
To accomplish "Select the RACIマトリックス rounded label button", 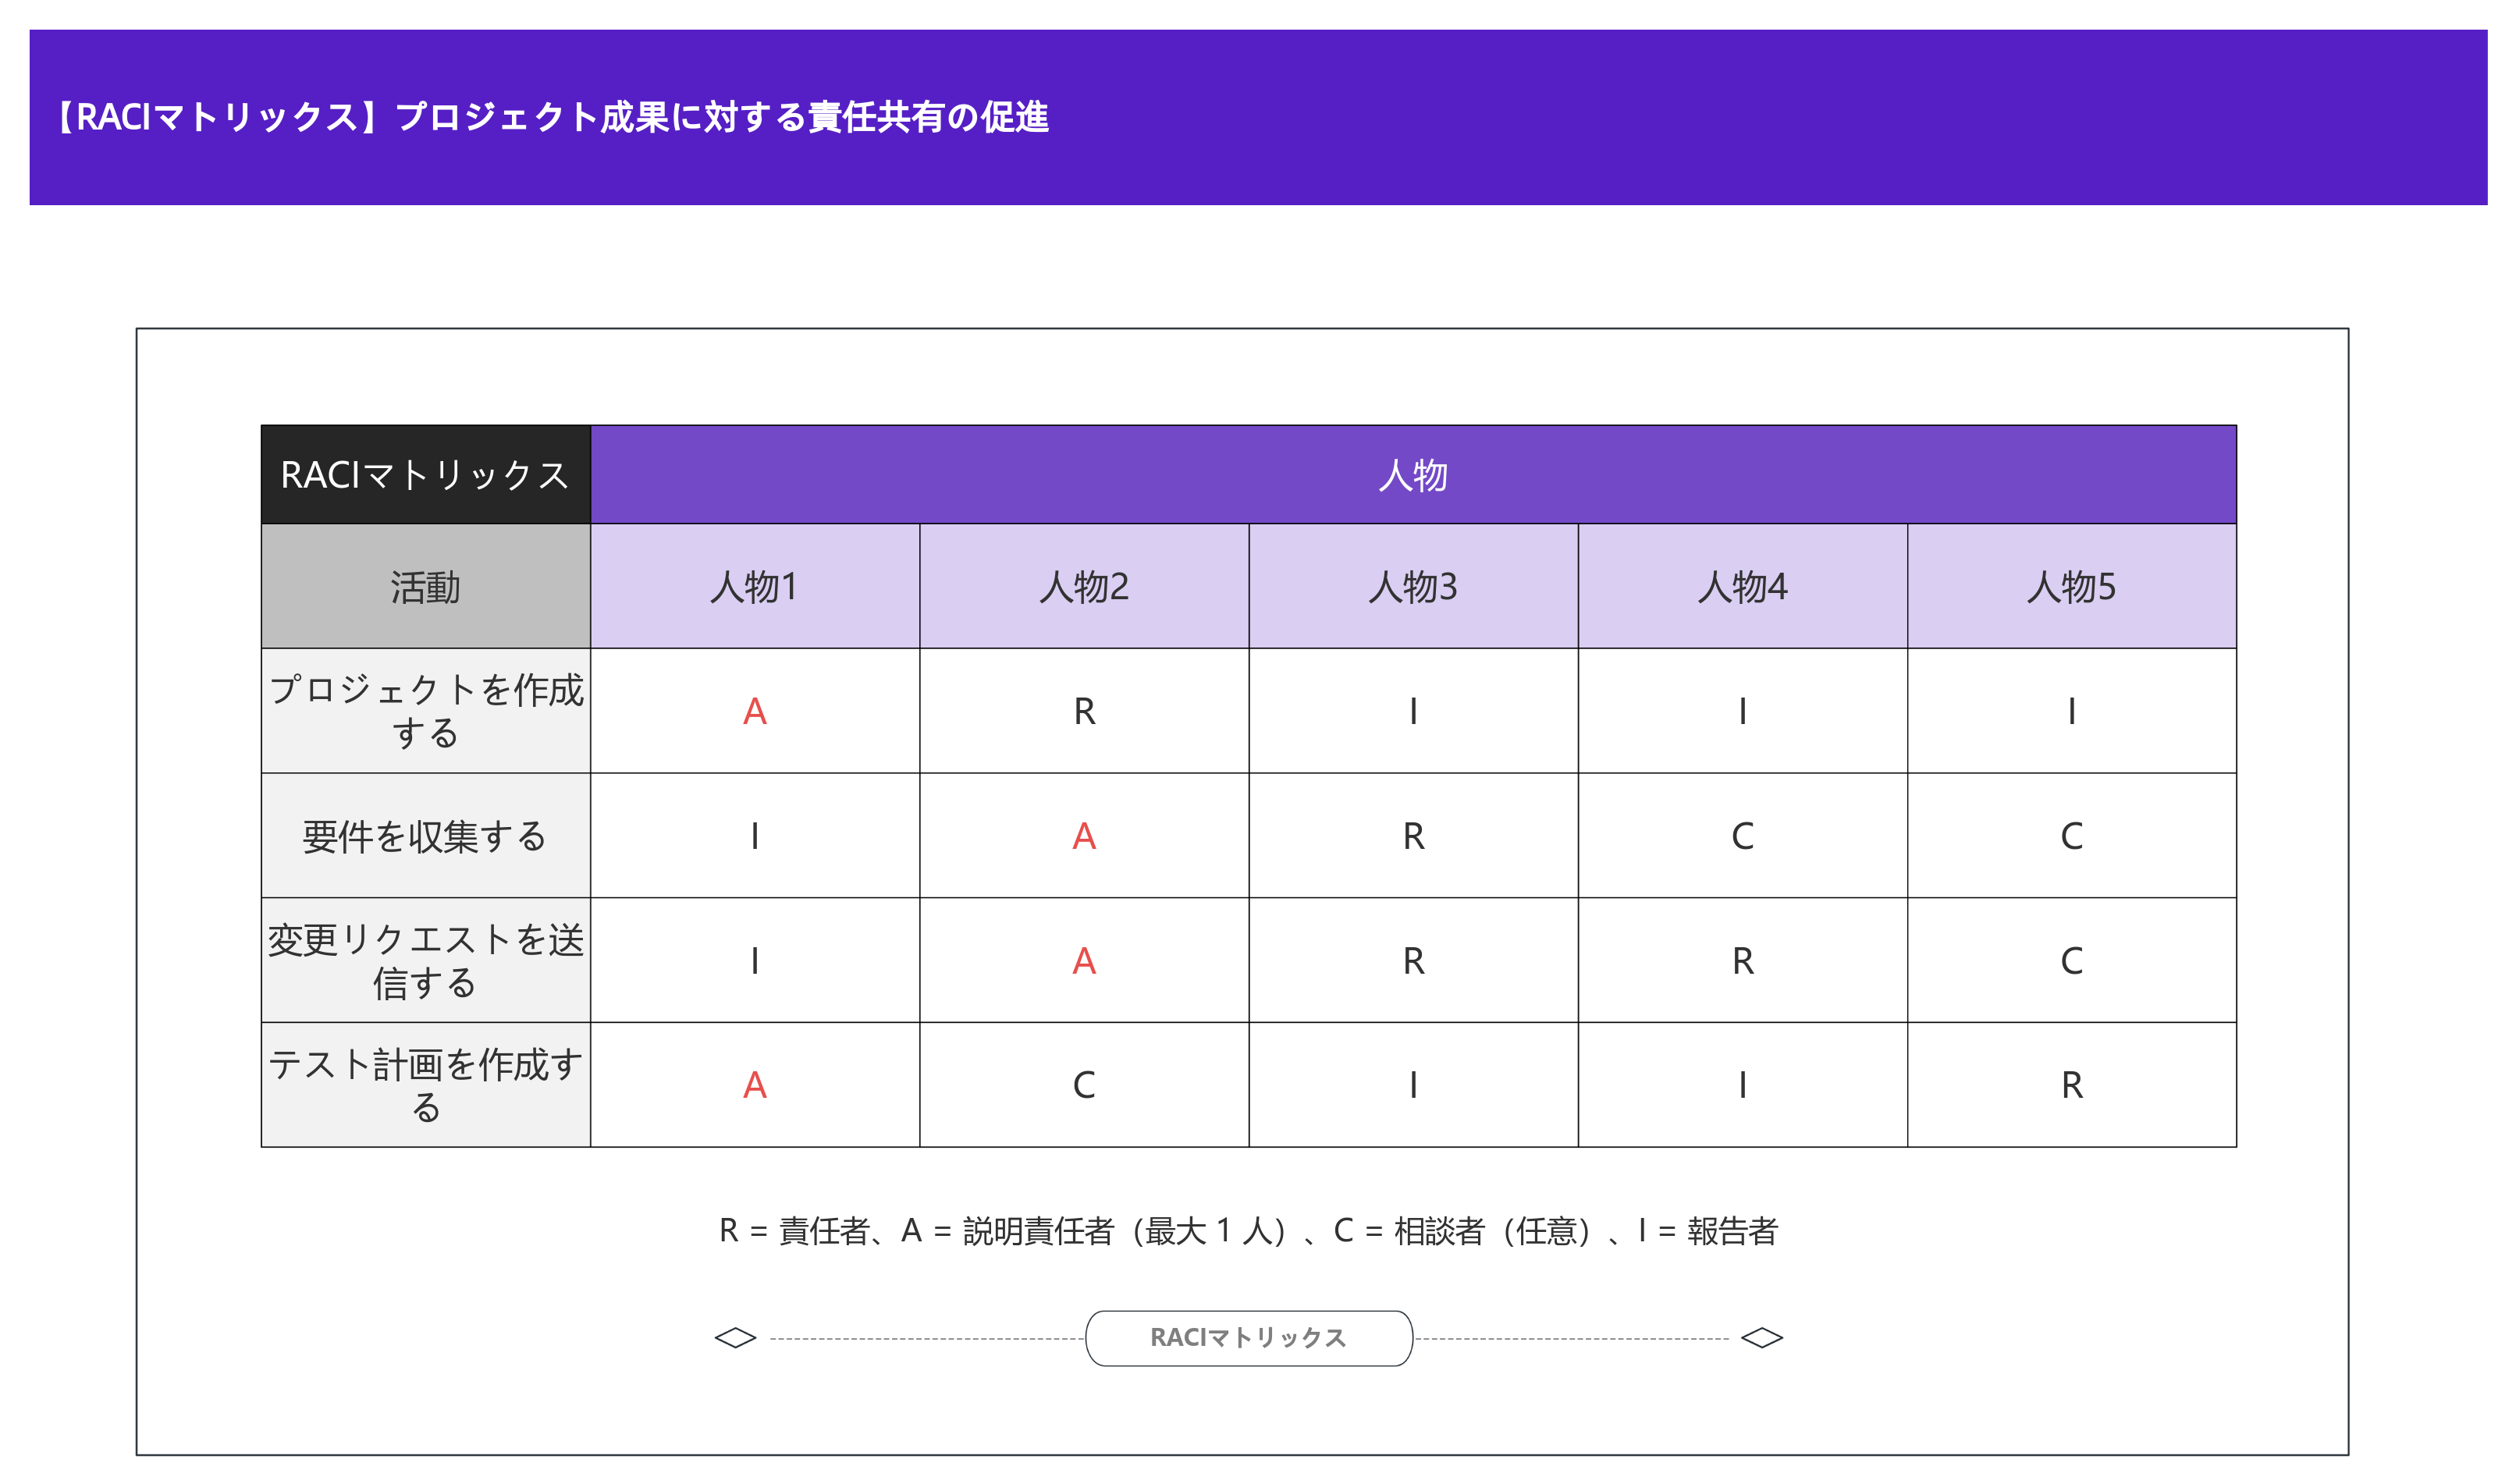I will 1249,1338.
